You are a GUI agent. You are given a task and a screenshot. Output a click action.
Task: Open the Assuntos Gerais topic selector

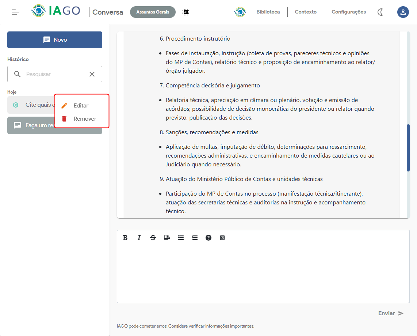tap(153, 12)
